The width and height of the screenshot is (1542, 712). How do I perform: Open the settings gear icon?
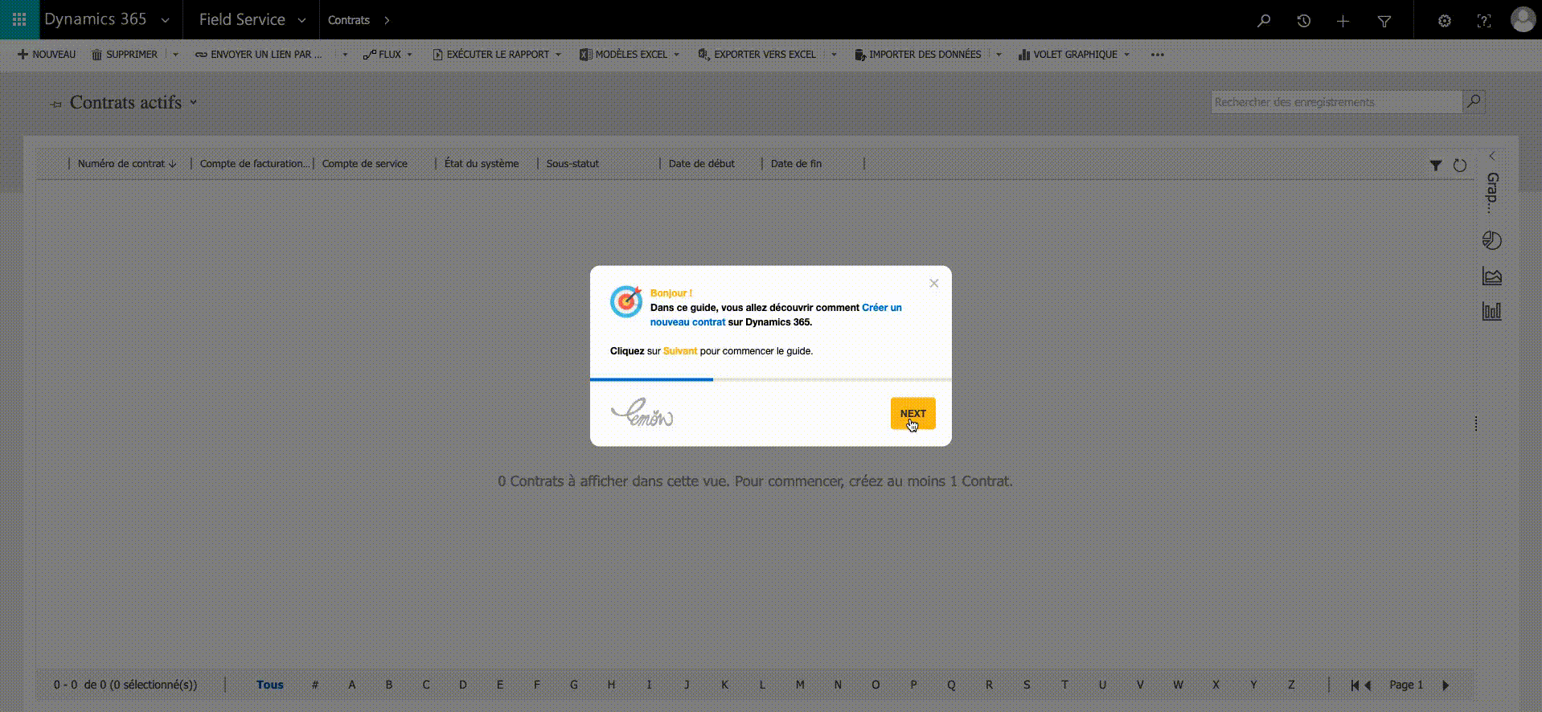click(x=1445, y=21)
